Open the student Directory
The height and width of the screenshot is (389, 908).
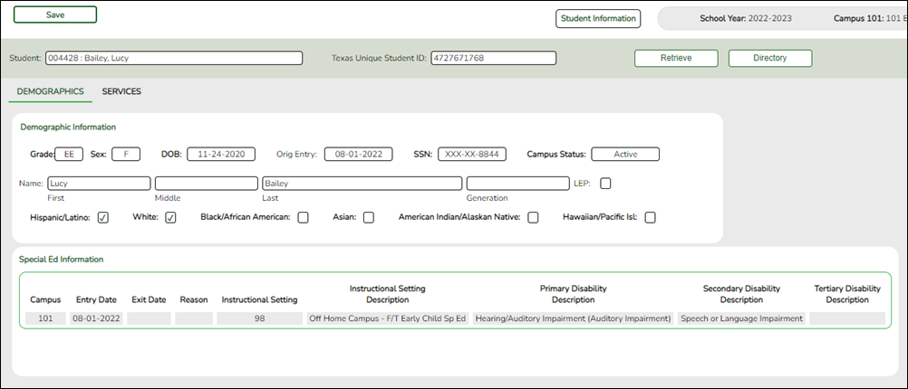(x=770, y=59)
